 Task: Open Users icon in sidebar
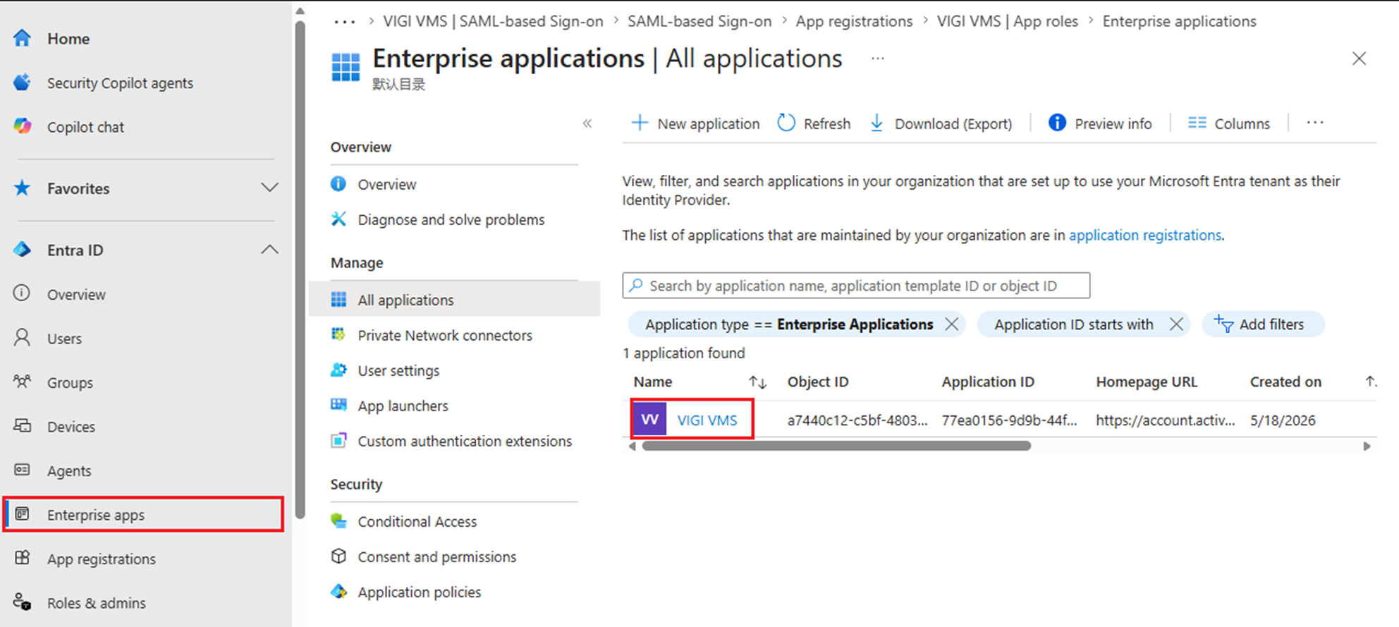[23, 338]
